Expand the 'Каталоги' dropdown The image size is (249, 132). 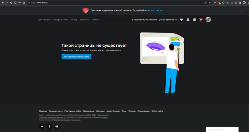coord(85,20)
